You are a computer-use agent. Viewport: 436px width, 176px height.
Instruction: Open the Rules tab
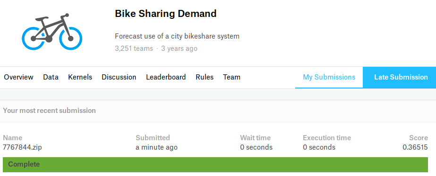pos(205,77)
